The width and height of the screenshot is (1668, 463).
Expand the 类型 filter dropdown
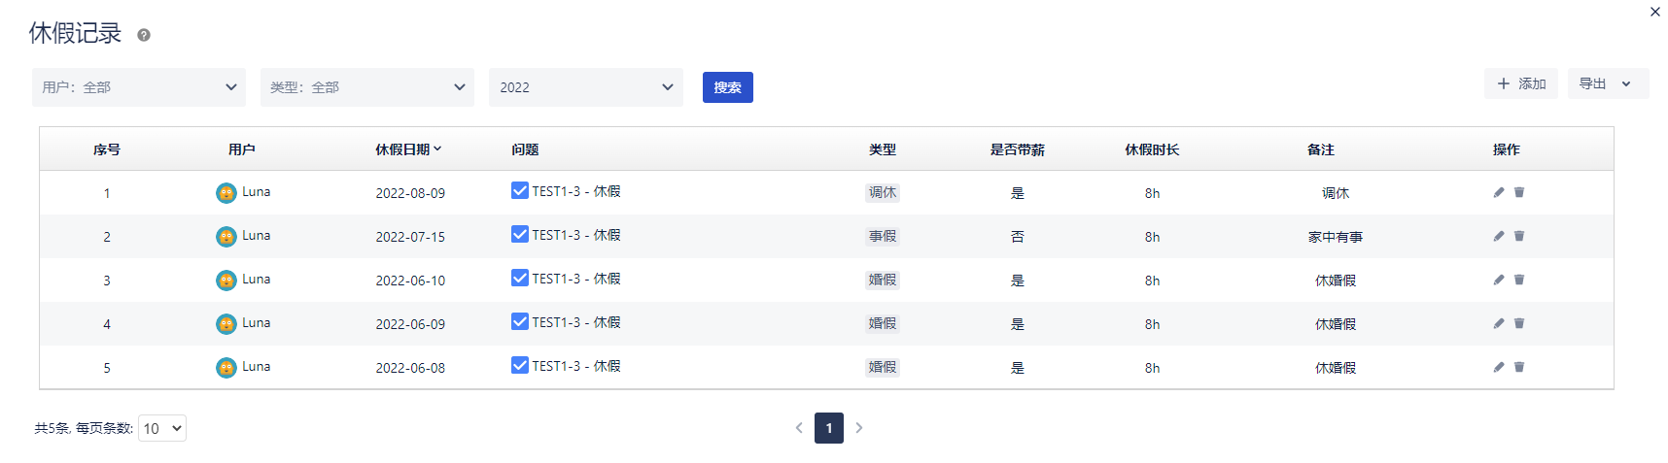[x=367, y=87]
